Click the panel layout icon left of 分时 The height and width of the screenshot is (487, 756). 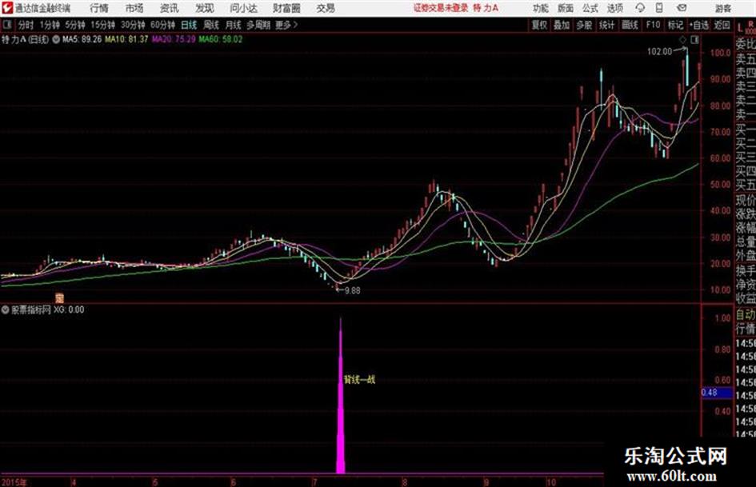6,25
